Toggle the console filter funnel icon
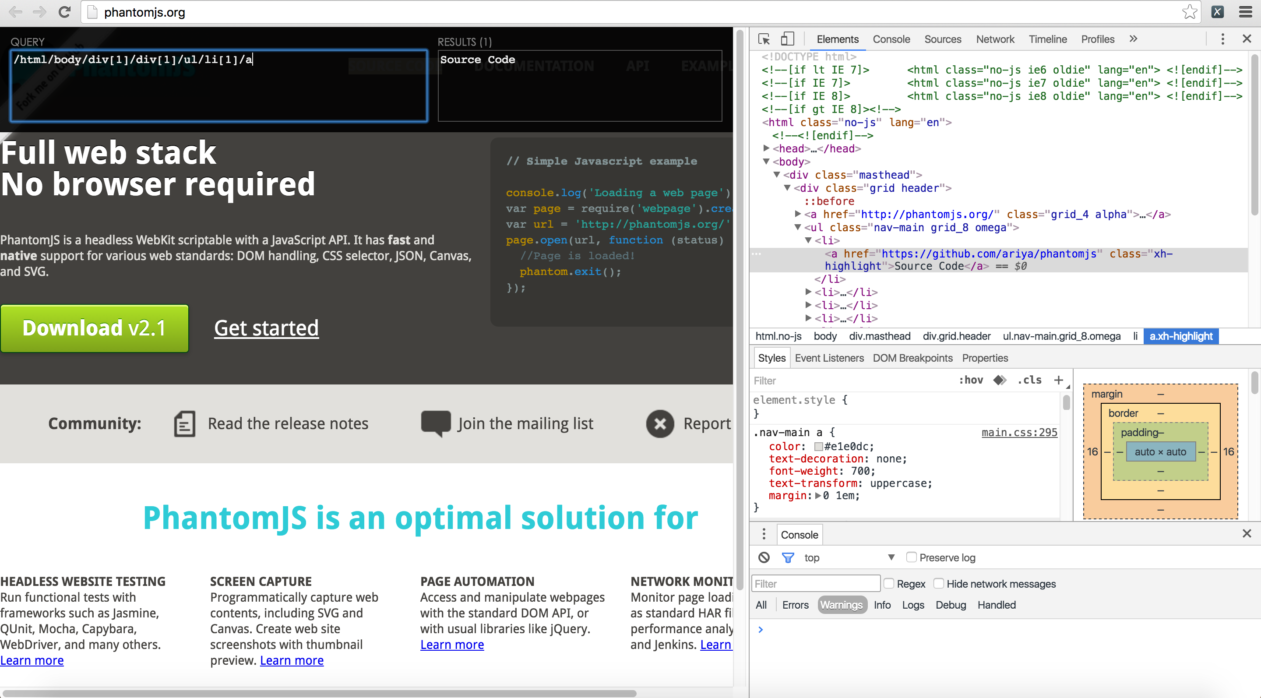Viewport: 1261px width, 698px height. tap(788, 557)
